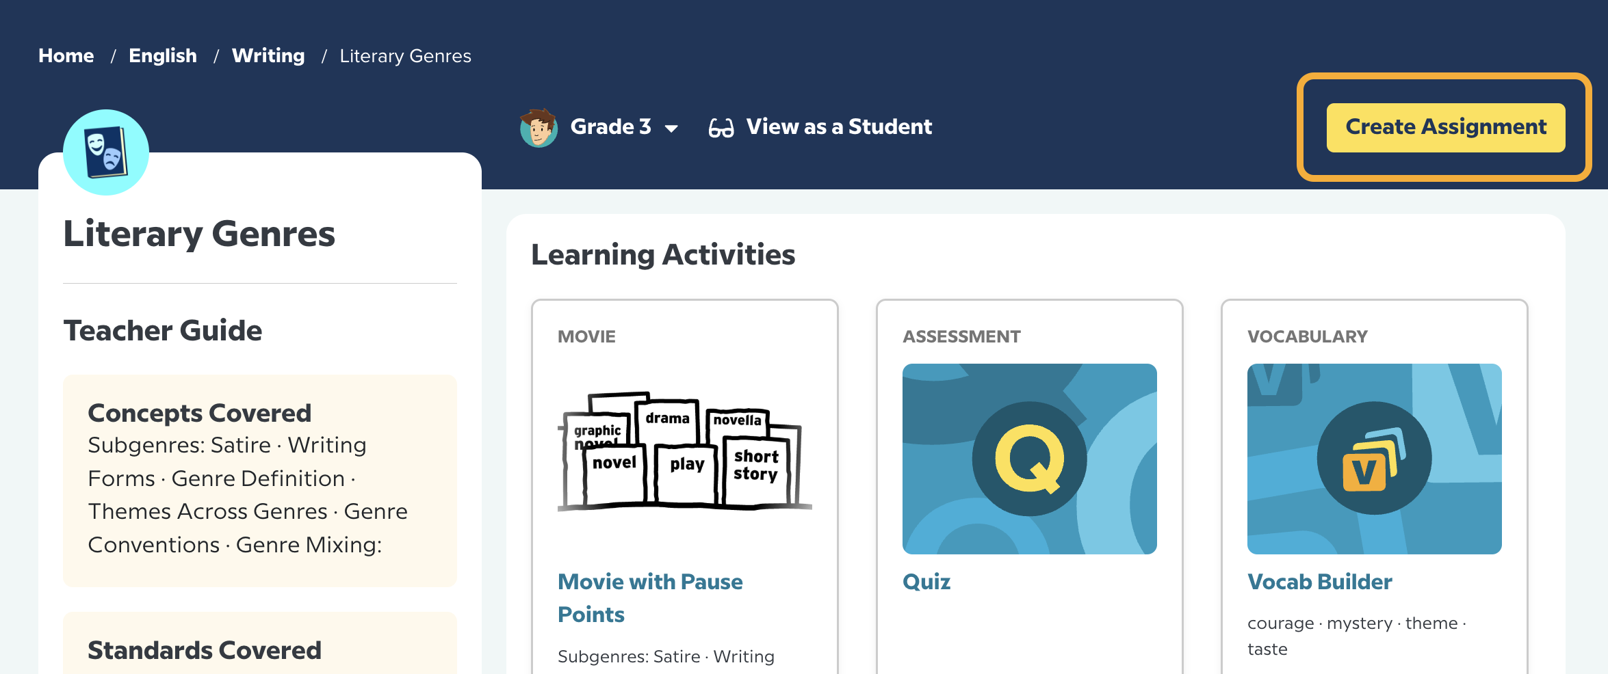The width and height of the screenshot is (1608, 674).
Task: Open the grade selection chevron
Action: point(671,129)
